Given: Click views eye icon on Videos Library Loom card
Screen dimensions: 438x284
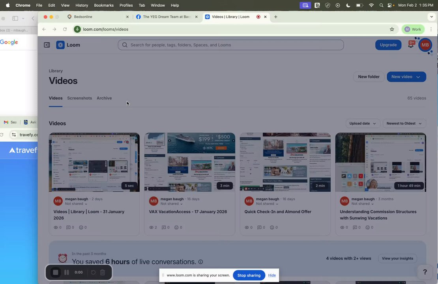Looking at the screenshot, I should pos(56,227).
